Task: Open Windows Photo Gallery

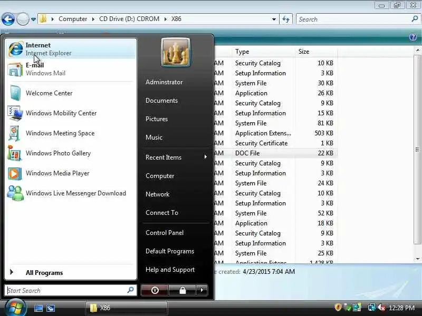Action: coord(71,153)
